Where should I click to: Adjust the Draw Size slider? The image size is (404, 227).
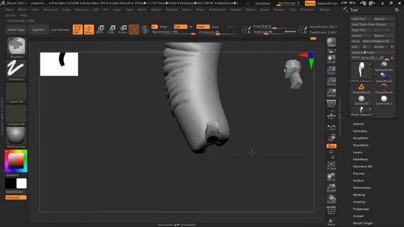tap(268, 32)
